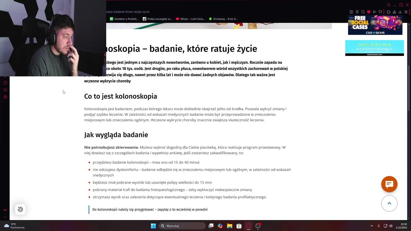Take a snapshot with the capture icon

click(x=363, y=12)
